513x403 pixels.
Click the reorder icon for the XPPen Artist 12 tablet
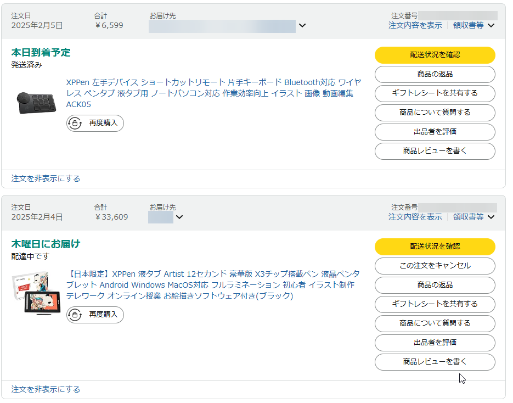tap(75, 315)
